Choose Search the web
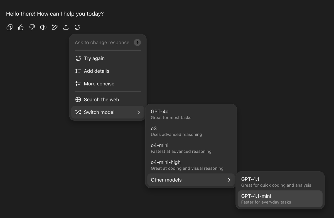 108,100
